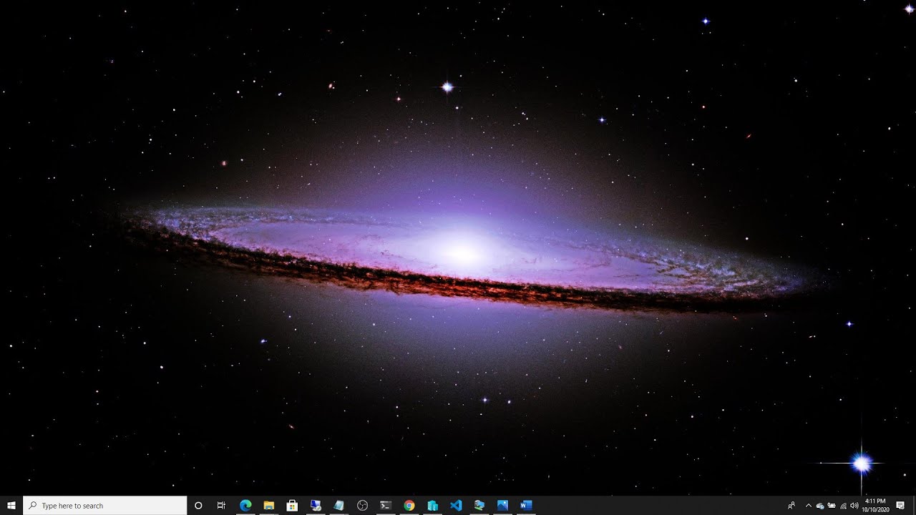This screenshot has width=916, height=515.
Task: Open the teal building app icon right of Chrome
Action: tap(432, 505)
